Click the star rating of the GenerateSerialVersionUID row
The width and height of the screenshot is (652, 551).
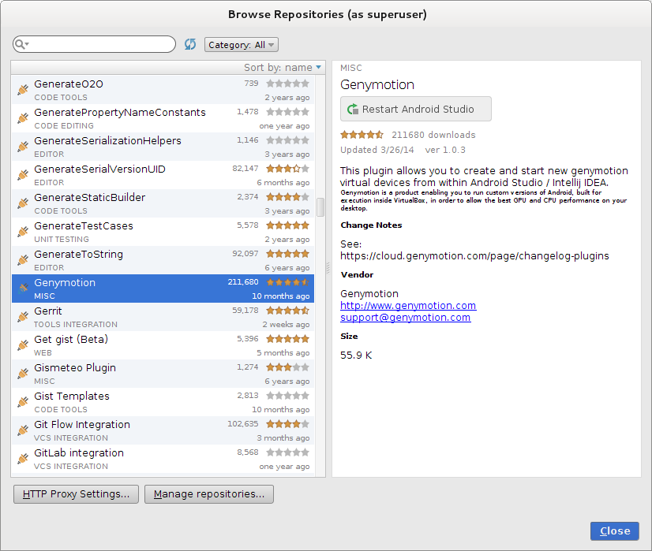[288, 169]
